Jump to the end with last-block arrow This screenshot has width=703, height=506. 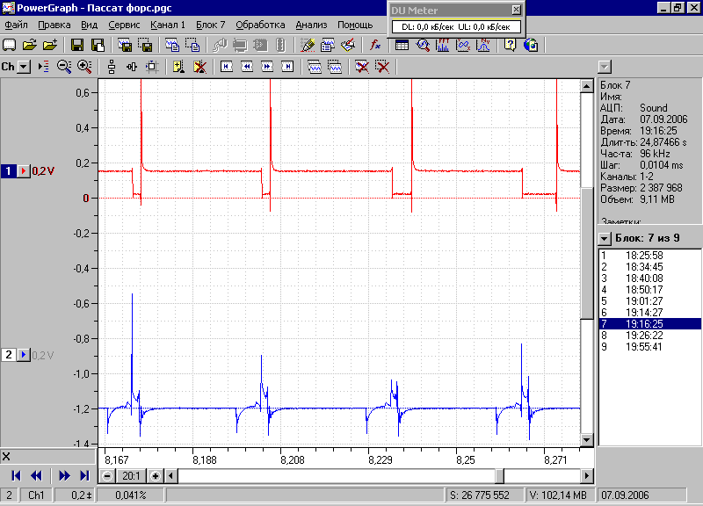pos(83,475)
